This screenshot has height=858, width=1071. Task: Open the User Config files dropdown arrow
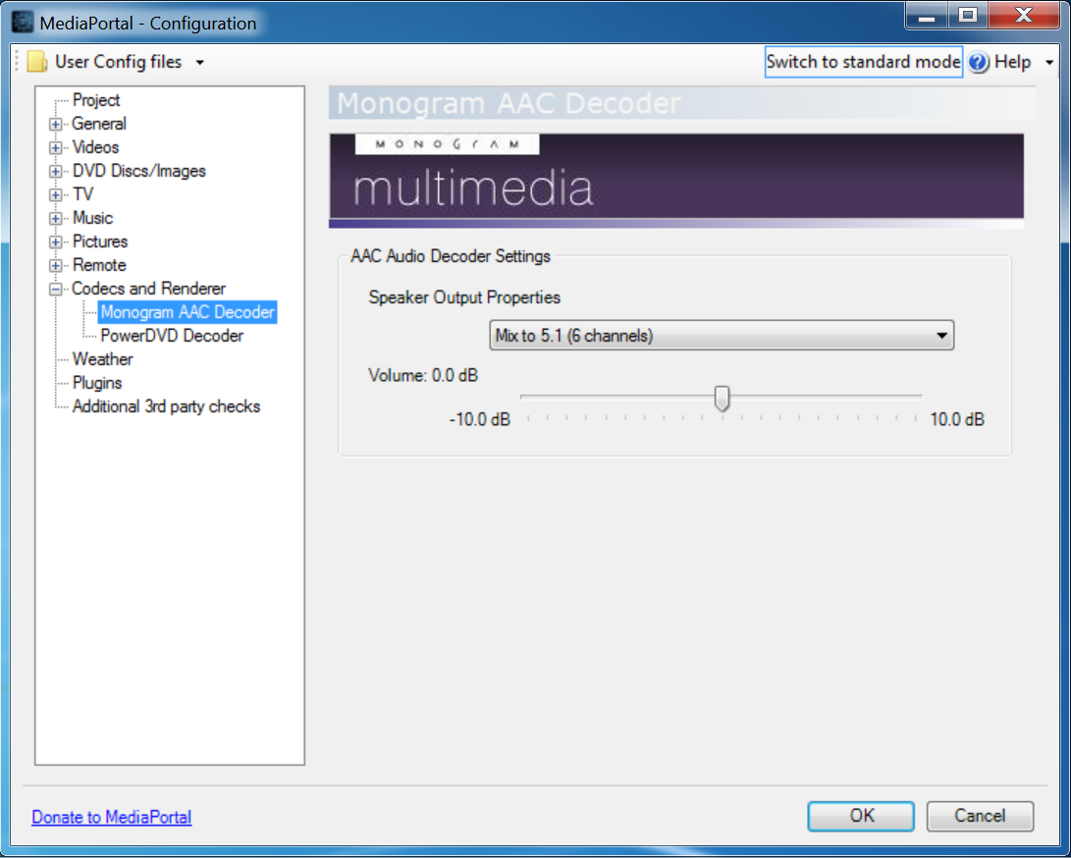[x=200, y=62]
